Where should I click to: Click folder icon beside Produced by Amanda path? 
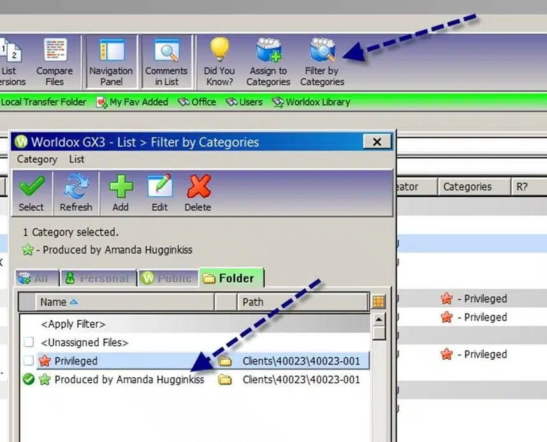(224, 379)
